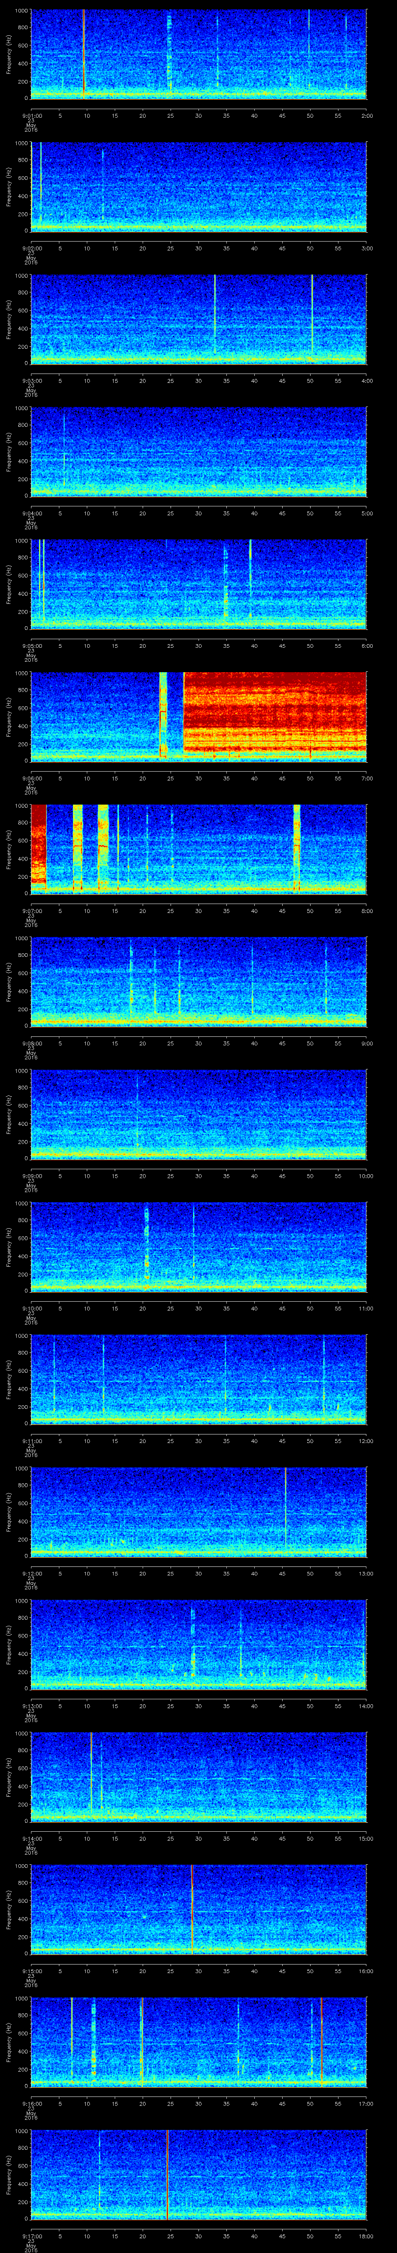Select the 17:00 end time label
The image size is (397, 2253).
366,2104
